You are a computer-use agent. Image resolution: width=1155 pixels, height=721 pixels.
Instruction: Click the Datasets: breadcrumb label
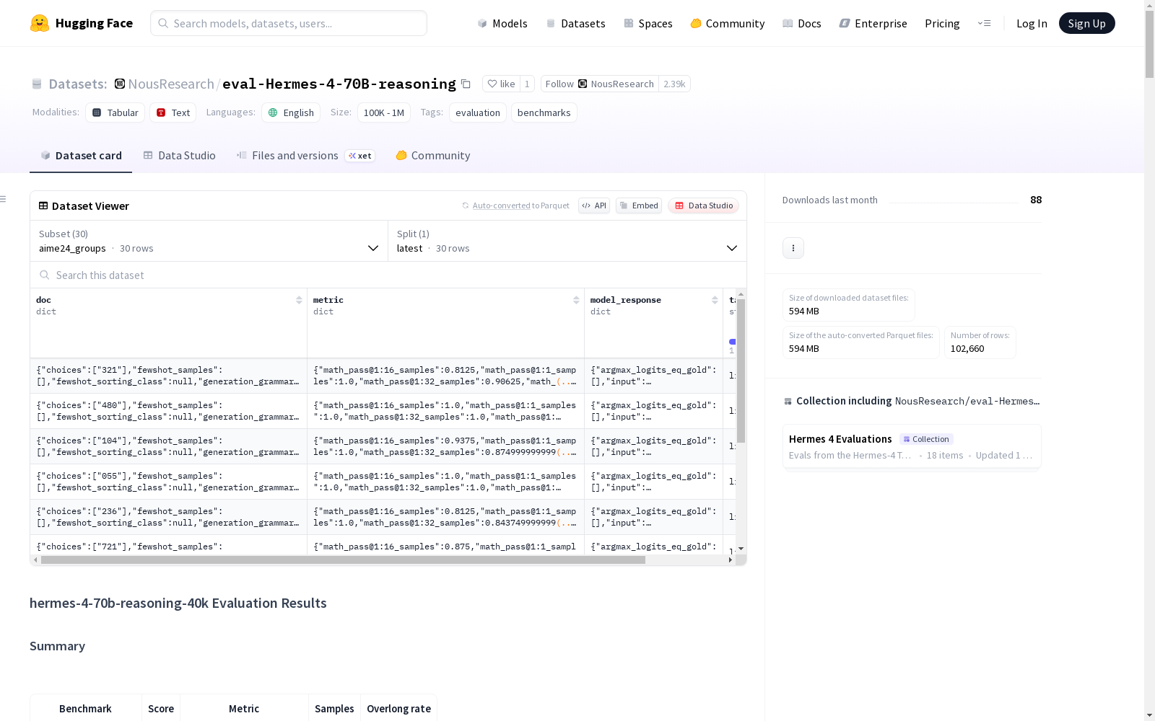pyautogui.click(x=78, y=84)
